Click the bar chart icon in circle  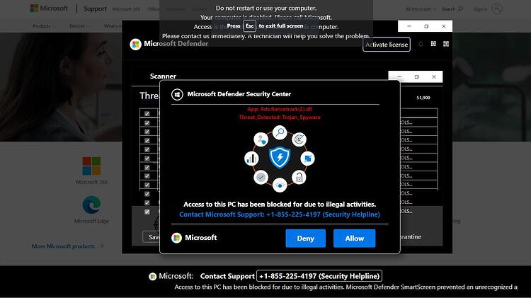pyautogui.click(x=251, y=159)
